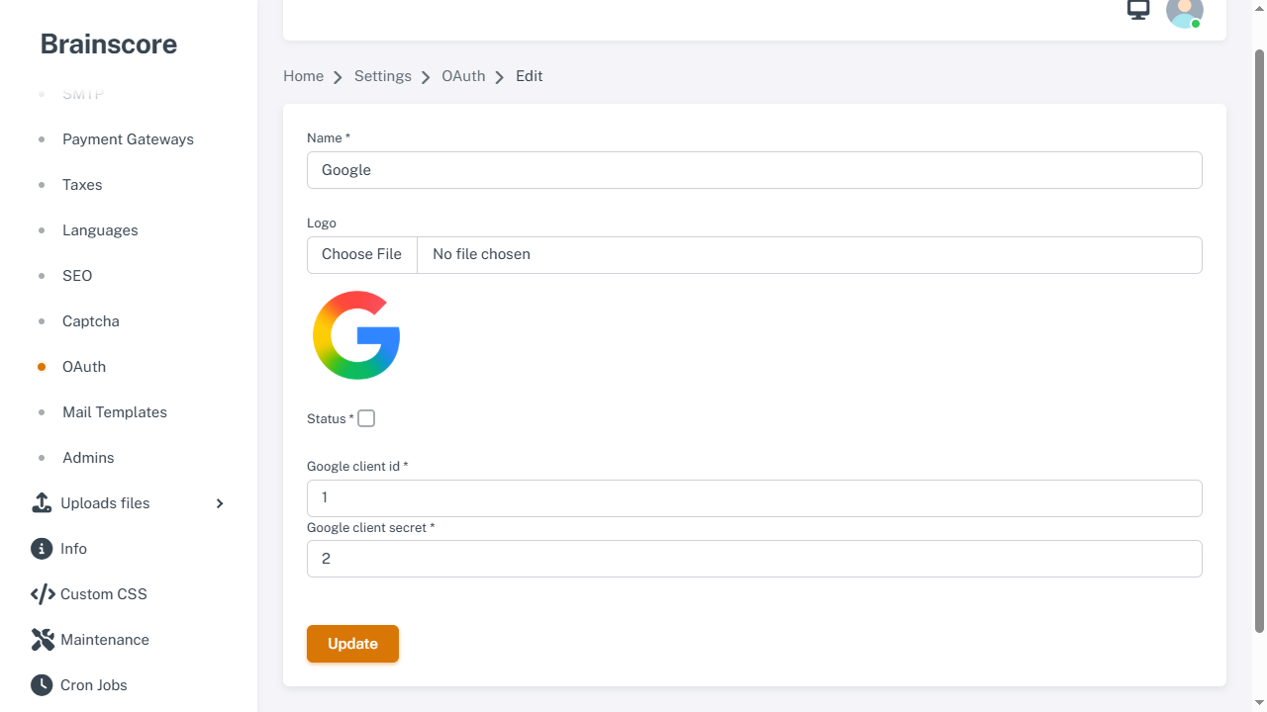This screenshot has height=712, width=1267.
Task: Click the Maintenance tools icon
Action: coord(43,640)
